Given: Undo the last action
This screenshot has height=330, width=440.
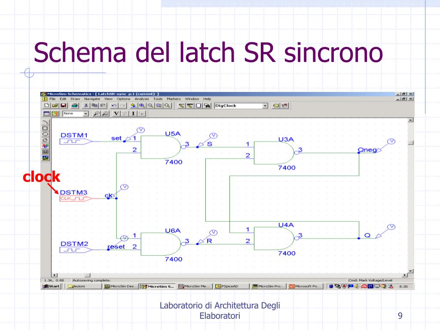Looking at the screenshot, I should [x=114, y=106].
